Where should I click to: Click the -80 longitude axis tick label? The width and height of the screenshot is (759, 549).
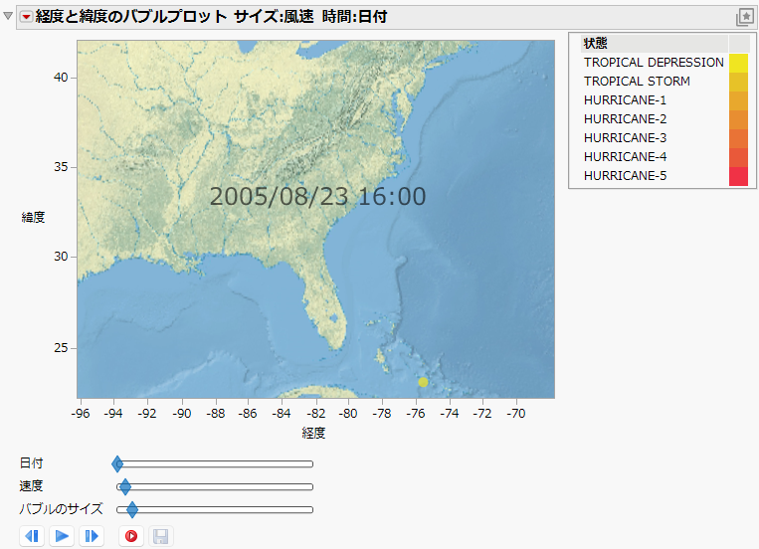pos(348,414)
